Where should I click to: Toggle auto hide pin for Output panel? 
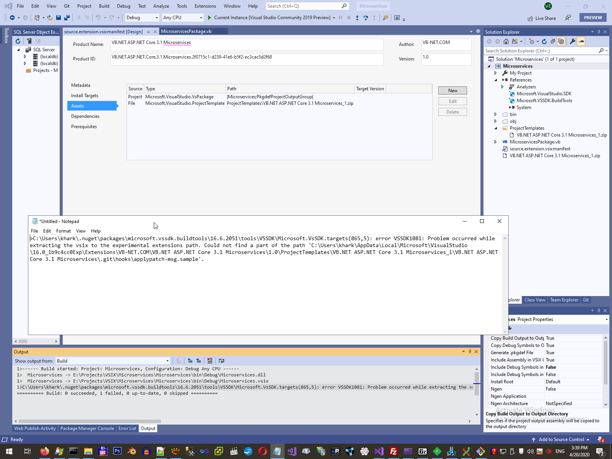470,352
